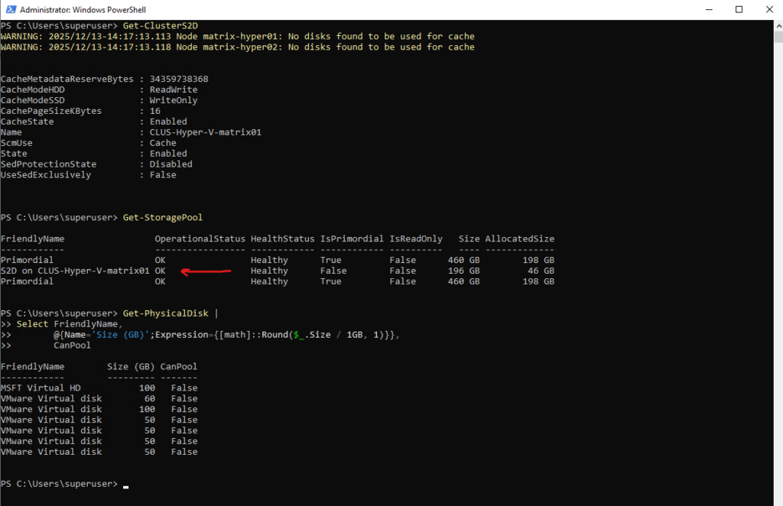Click the CacheModeSSD WriteOnly value
The image size is (783, 506).
pos(174,100)
